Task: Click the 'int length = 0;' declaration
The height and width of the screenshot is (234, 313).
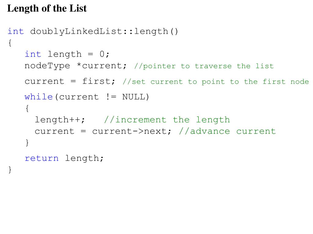Action: tap(67, 54)
